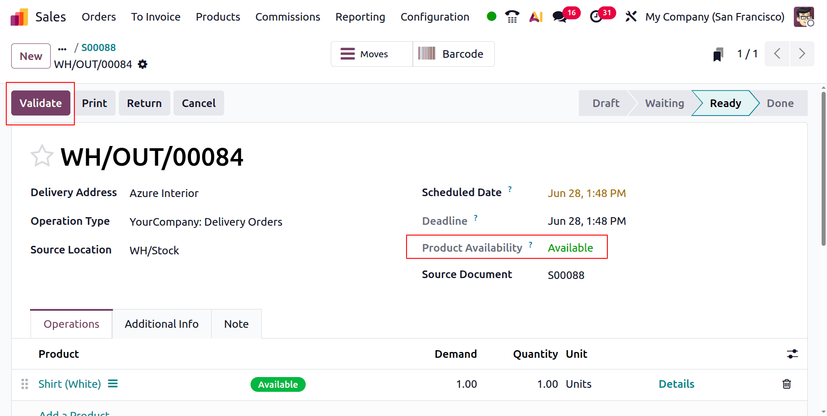Click the Validate button
The image size is (827, 416).
click(x=41, y=103)
